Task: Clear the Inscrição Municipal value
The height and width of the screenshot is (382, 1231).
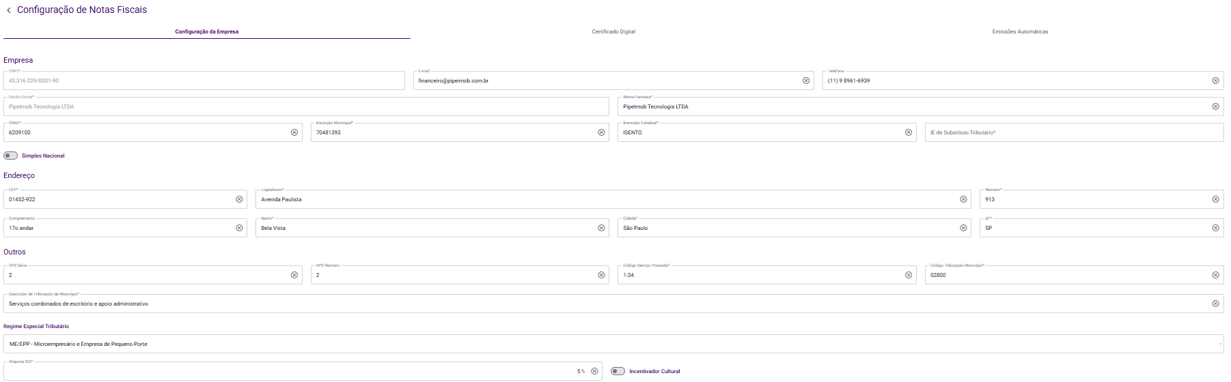Action: coord(601,132)
